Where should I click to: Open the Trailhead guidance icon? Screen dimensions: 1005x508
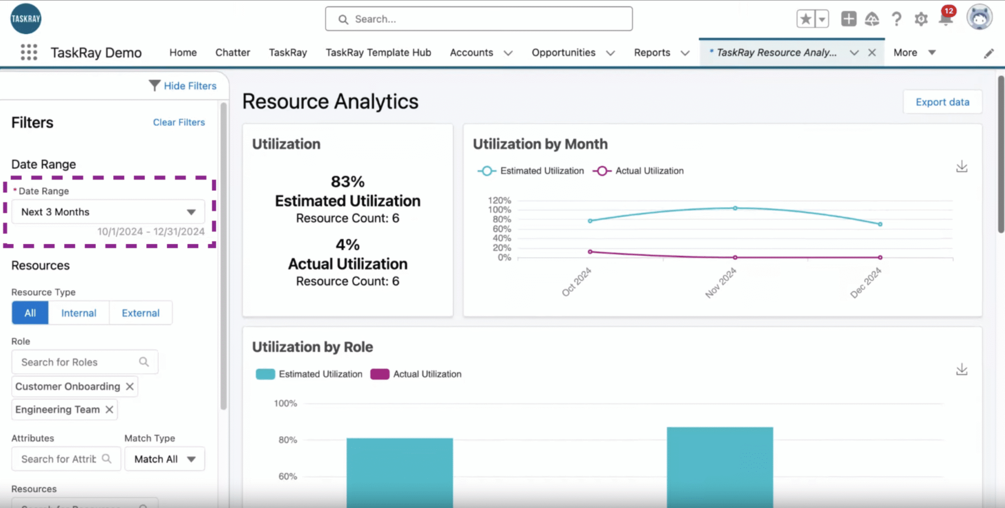click(872, 19)
